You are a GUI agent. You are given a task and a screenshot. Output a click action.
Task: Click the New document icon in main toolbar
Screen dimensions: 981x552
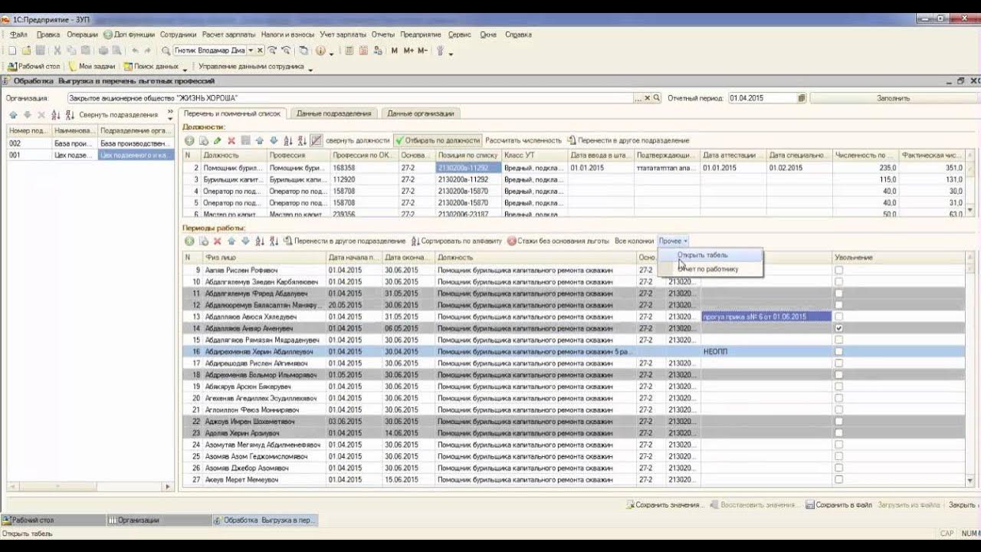[x=12, y=51]
